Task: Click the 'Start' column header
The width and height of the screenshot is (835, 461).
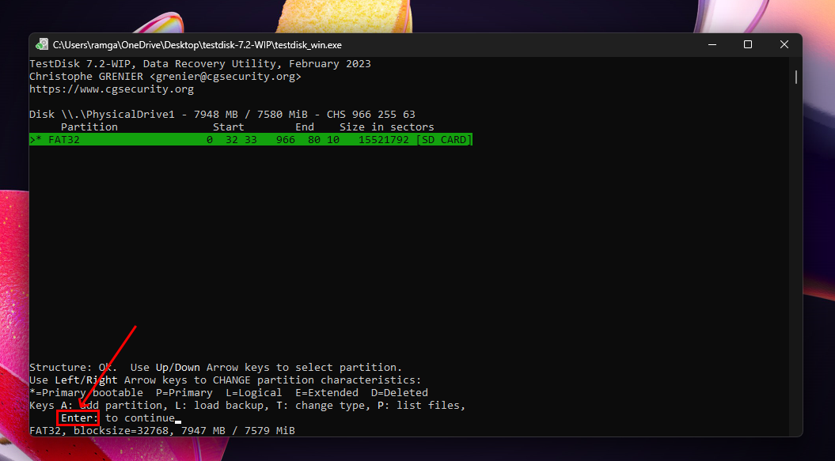Action: click(x=229, y=127)
